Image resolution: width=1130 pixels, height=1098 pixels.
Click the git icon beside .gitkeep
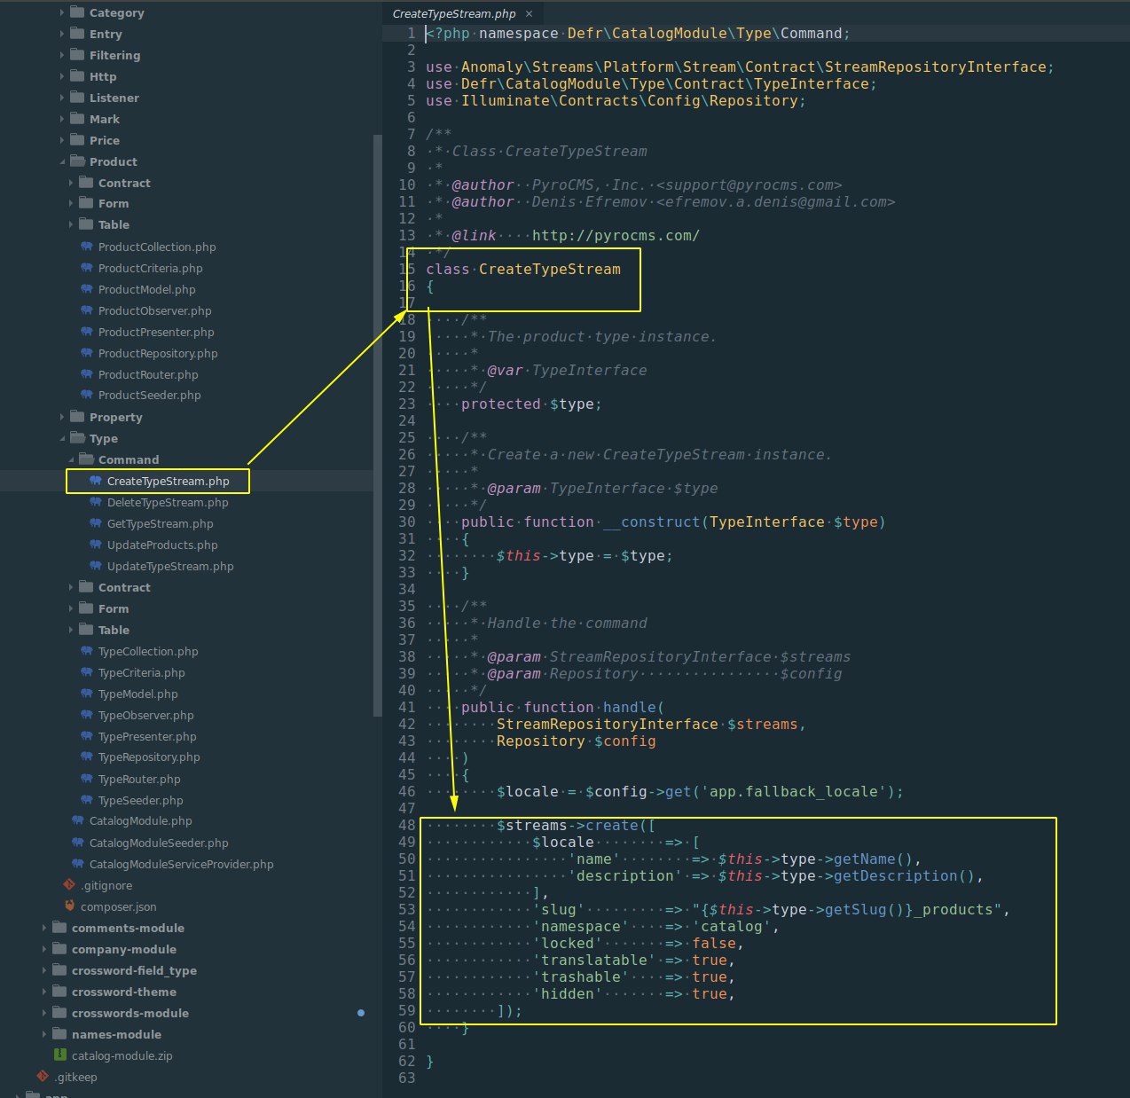click(43, 1077)
